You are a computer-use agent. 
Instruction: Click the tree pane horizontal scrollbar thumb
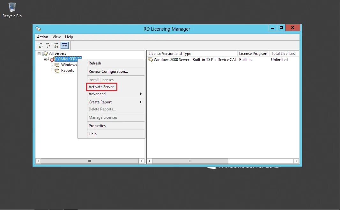[90, 161]
